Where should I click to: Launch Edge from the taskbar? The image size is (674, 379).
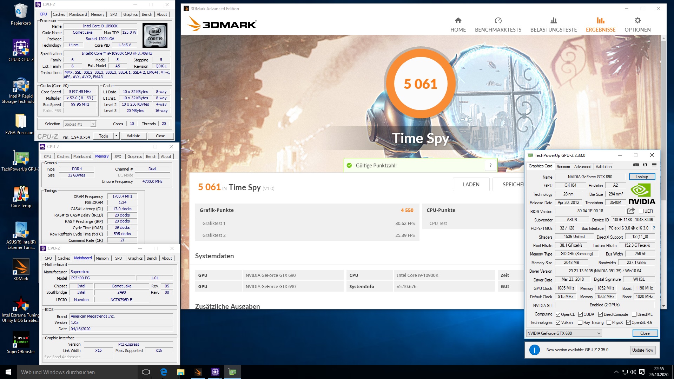point(164,372)
